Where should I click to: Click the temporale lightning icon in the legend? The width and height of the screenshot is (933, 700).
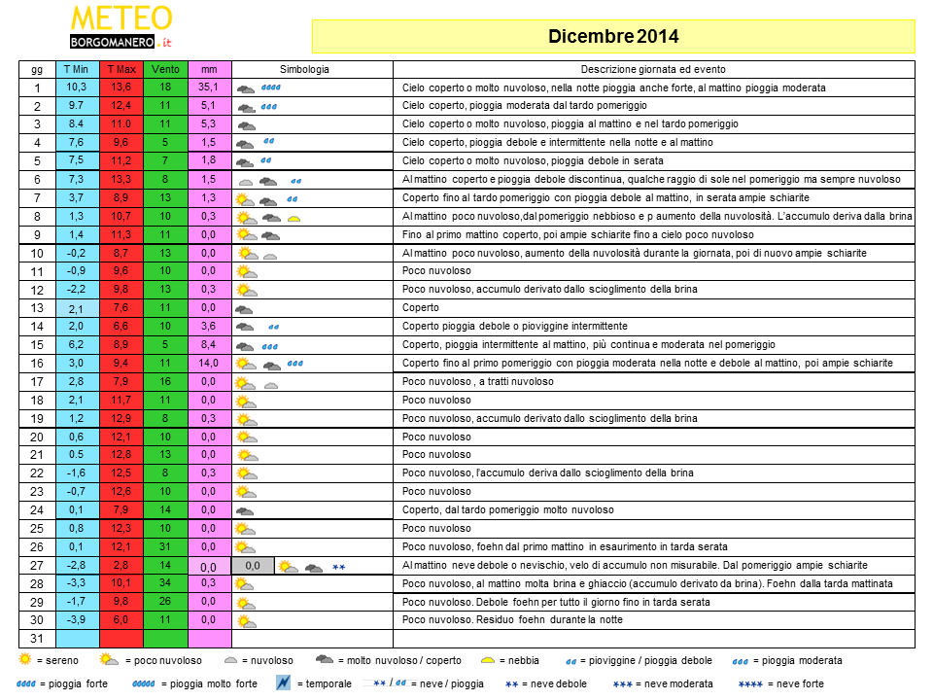284,682
